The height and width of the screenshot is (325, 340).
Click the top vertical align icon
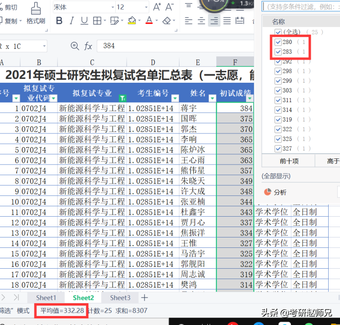click(188, 6)
